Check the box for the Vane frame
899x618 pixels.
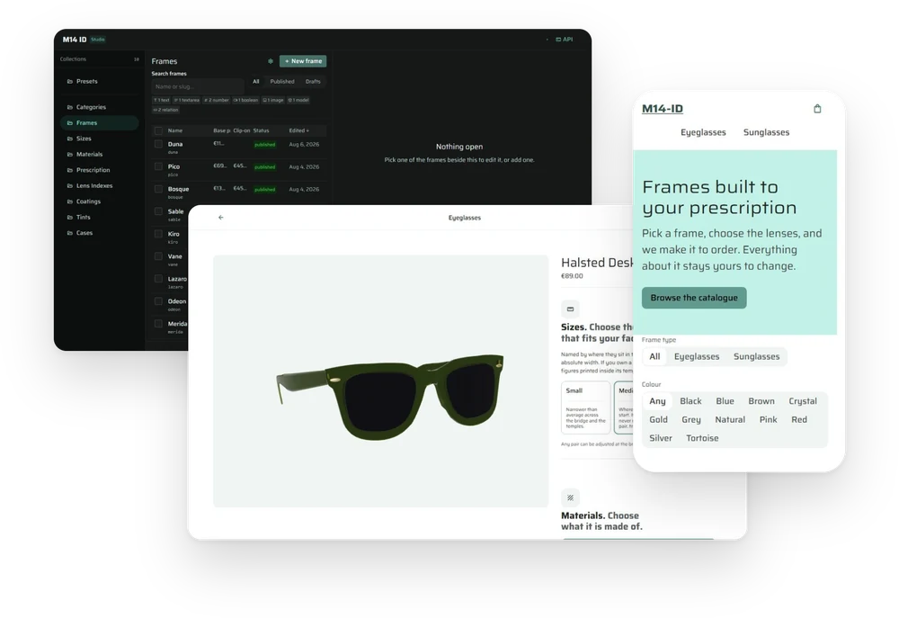(159, 255)
